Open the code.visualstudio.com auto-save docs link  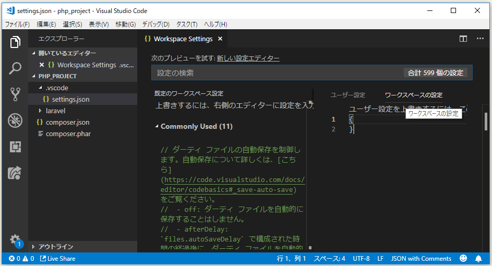point(233,185)
